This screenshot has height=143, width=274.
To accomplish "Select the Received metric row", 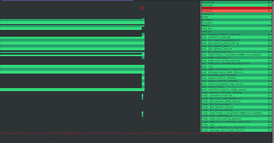I will (x=237, y=5).
